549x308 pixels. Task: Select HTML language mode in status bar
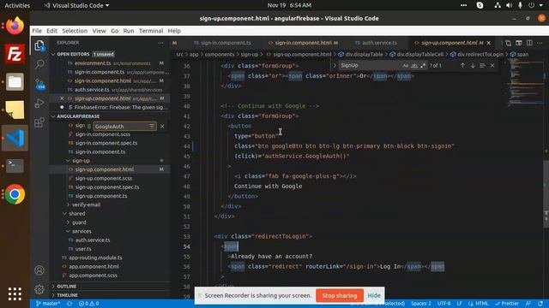(482, 304)
